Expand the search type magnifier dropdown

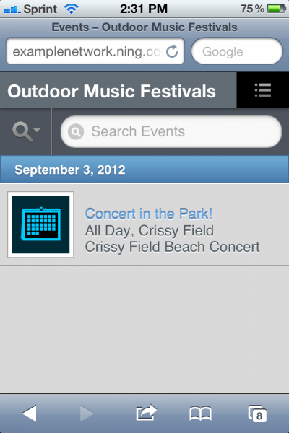pos(26,131)
